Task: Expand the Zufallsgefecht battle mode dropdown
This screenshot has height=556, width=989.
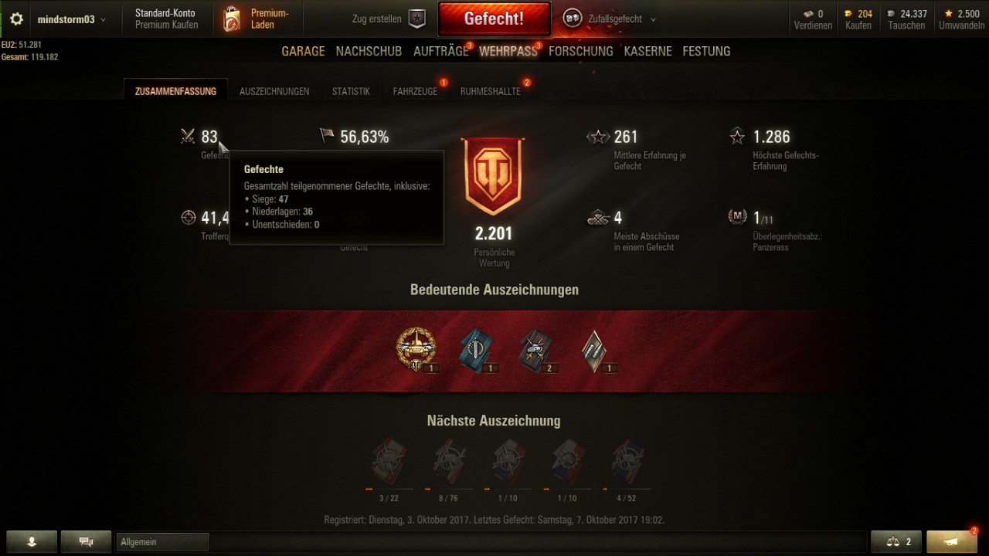Action: coord(610,19)
